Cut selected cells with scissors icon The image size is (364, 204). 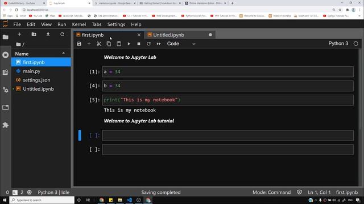tap(99, 44)
